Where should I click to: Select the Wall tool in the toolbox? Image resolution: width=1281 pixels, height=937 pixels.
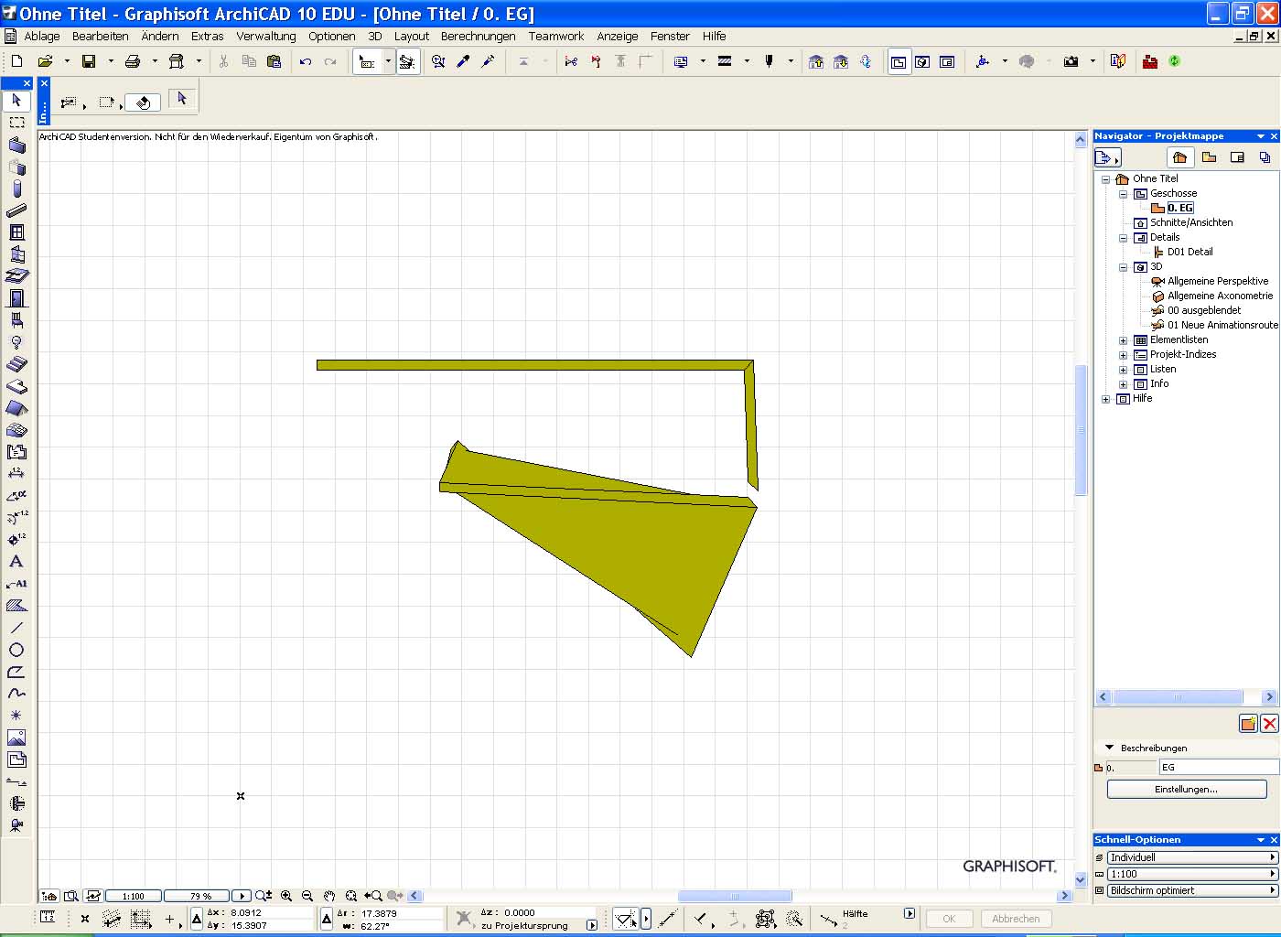(16, 144)
